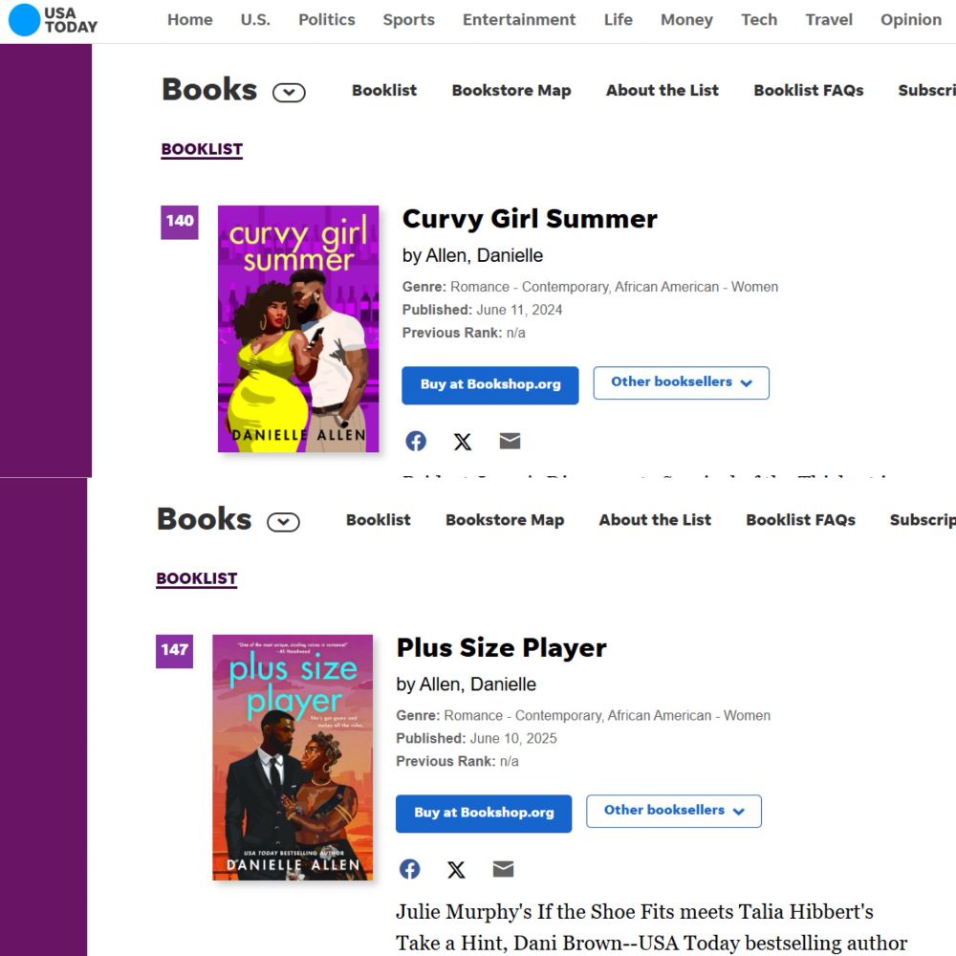
Task: Share Plus Size Player on Facebook
Action: click(410, 869)
